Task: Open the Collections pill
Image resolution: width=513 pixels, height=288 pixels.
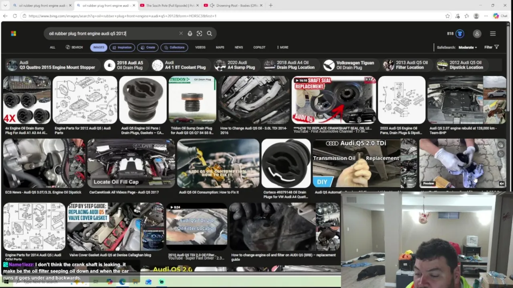Action: pos(174,47)
